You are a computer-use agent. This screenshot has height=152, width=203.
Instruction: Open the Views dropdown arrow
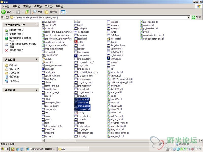(x=66, y=12)
